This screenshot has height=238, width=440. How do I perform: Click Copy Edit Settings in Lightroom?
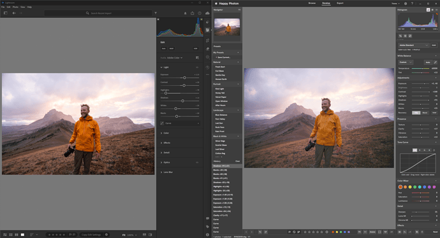91,235
